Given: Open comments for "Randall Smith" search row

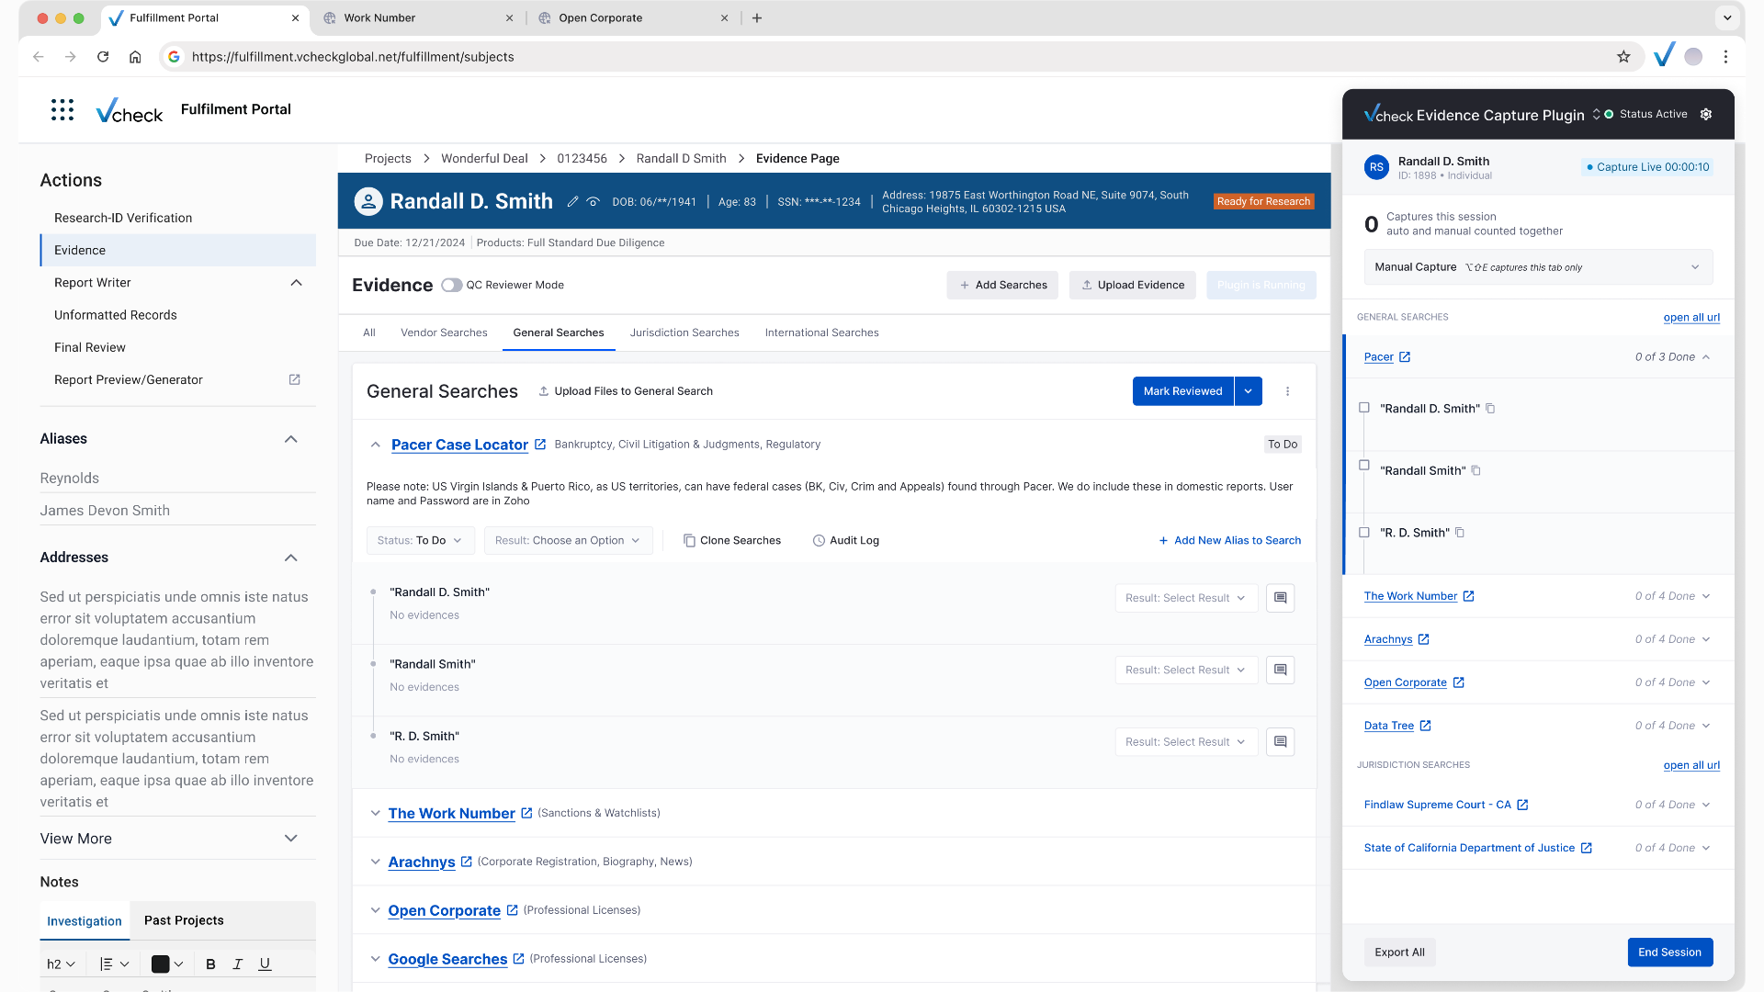Looking at the screenshot, I should pos(1280,670).
